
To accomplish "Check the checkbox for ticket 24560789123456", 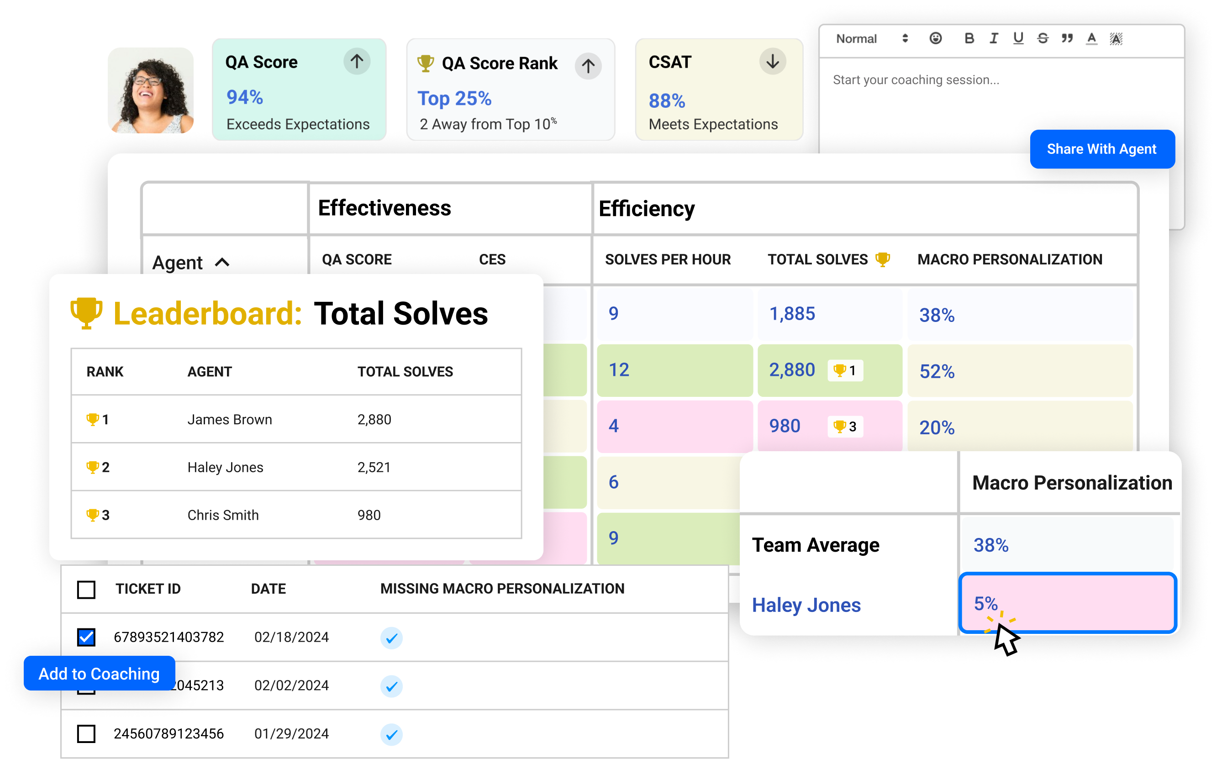I will click(x=86, y=734).
